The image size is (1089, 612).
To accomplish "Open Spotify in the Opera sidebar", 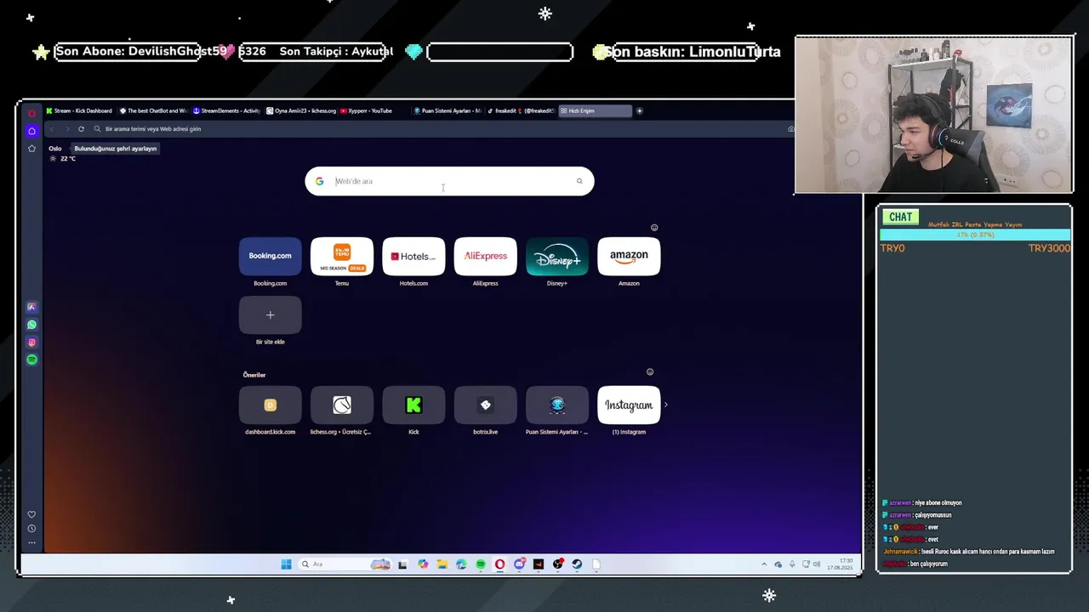I will (31, 360).
